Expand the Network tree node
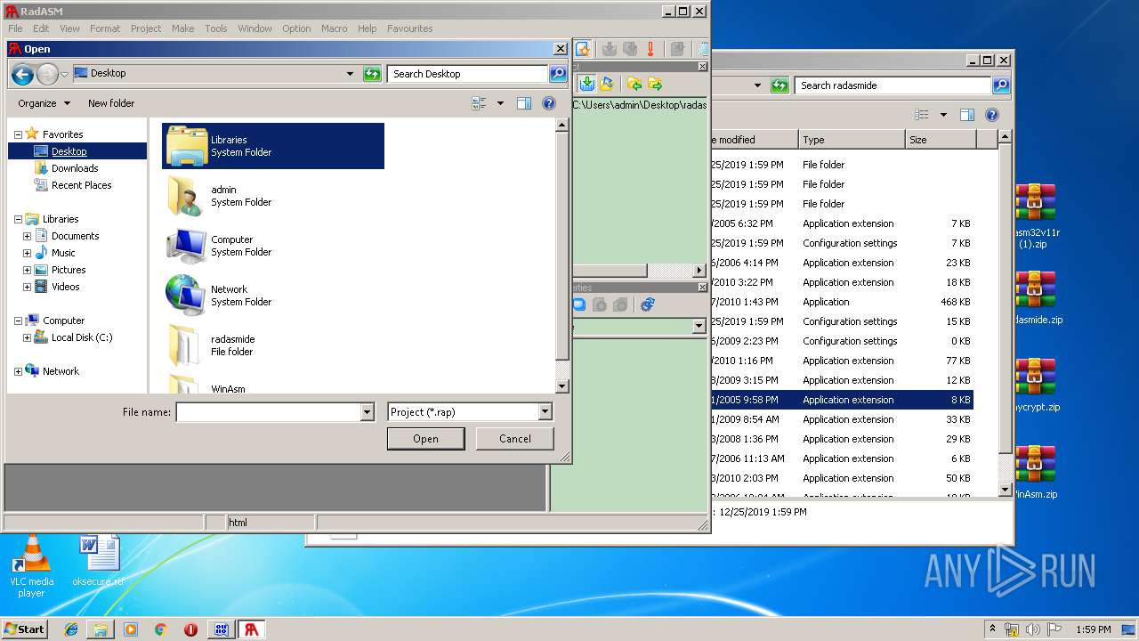1139x641 pixels. pos(18,371)
